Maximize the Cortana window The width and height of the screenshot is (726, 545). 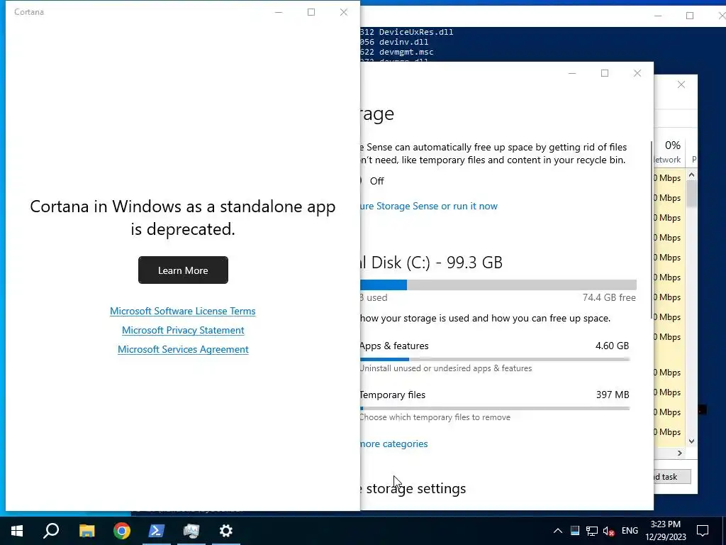click(x=311, y=12)
